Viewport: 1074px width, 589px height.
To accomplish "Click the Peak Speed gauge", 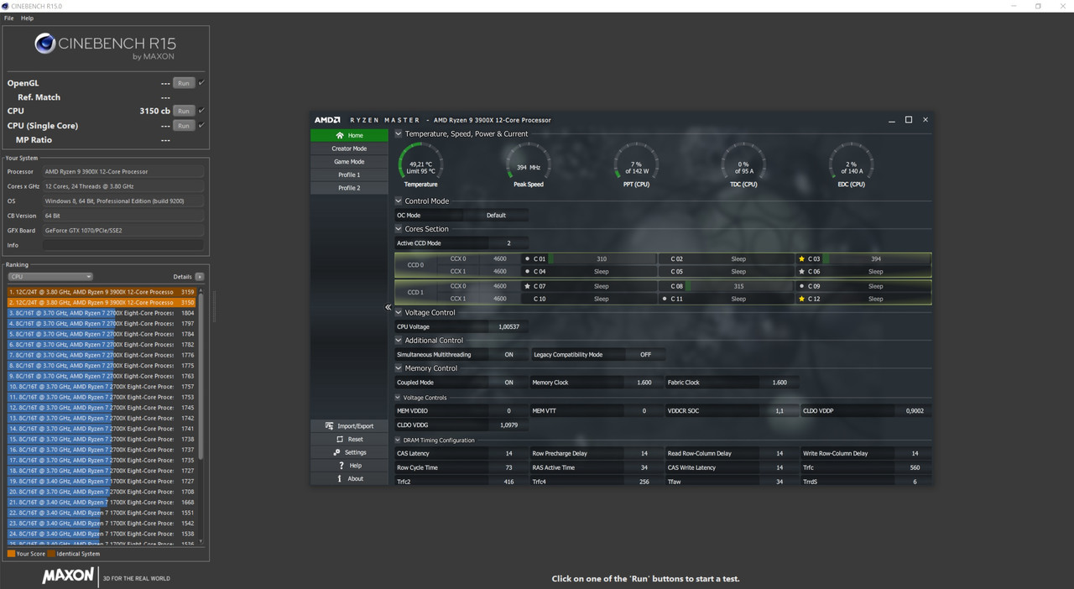I will tap(528, 164).
